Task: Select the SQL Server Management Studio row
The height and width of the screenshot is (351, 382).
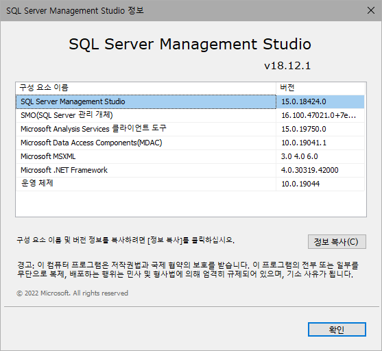Action: (190, 101)
